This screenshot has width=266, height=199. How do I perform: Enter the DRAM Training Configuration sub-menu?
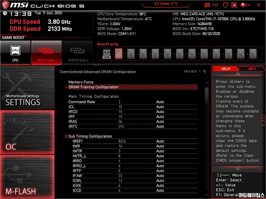coord(133,87)
